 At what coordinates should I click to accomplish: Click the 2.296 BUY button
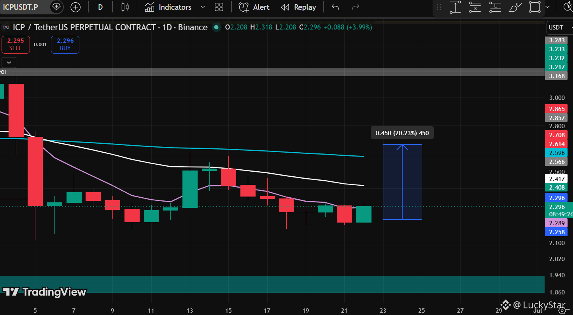click(65, 44)
